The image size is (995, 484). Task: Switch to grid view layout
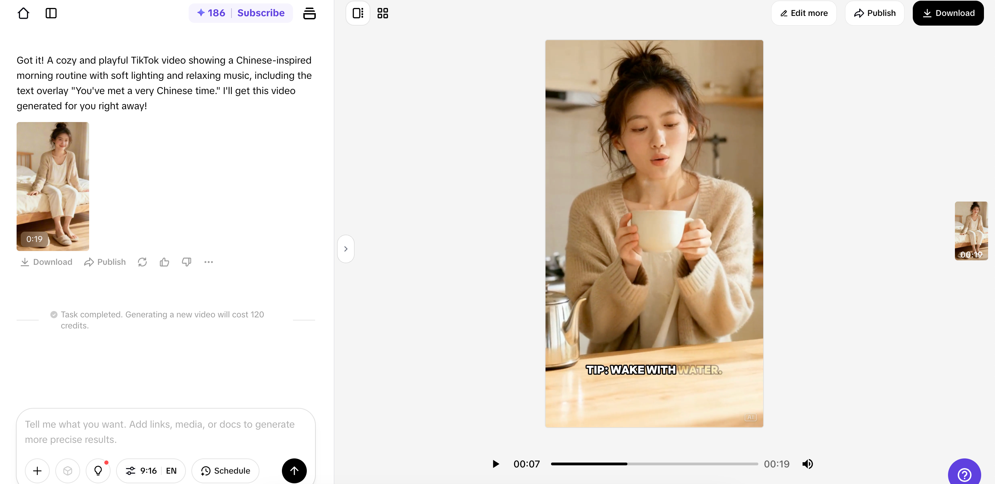382,13
